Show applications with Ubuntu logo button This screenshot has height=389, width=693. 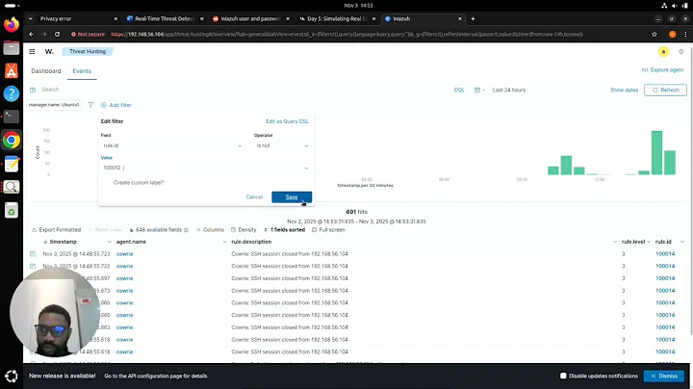(12, 376)
